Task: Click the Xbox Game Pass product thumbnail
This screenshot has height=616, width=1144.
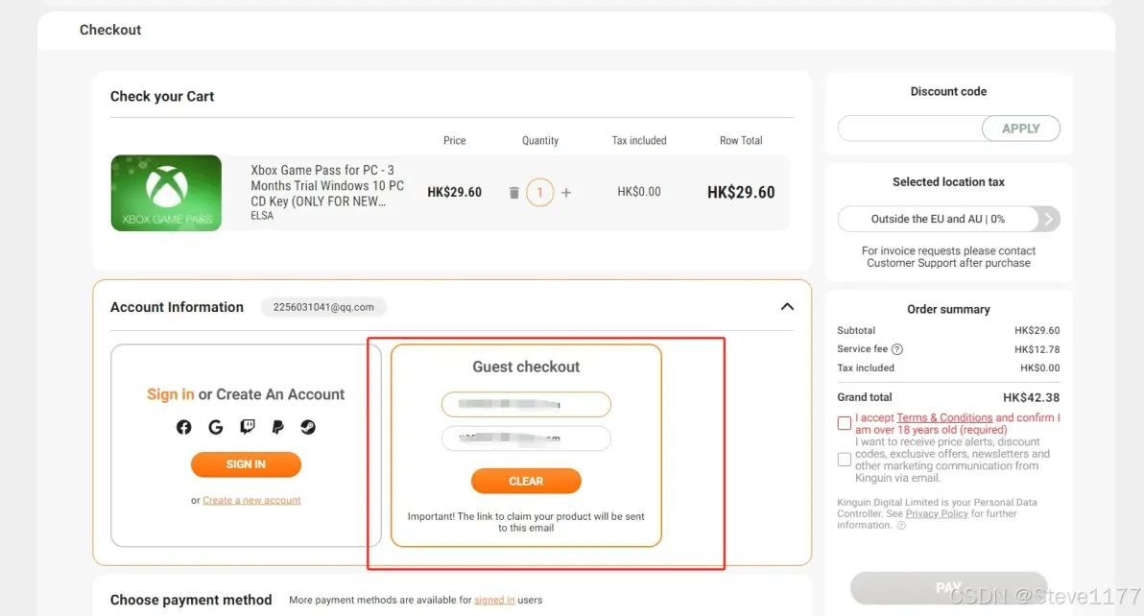Action: tap(166, 193)
